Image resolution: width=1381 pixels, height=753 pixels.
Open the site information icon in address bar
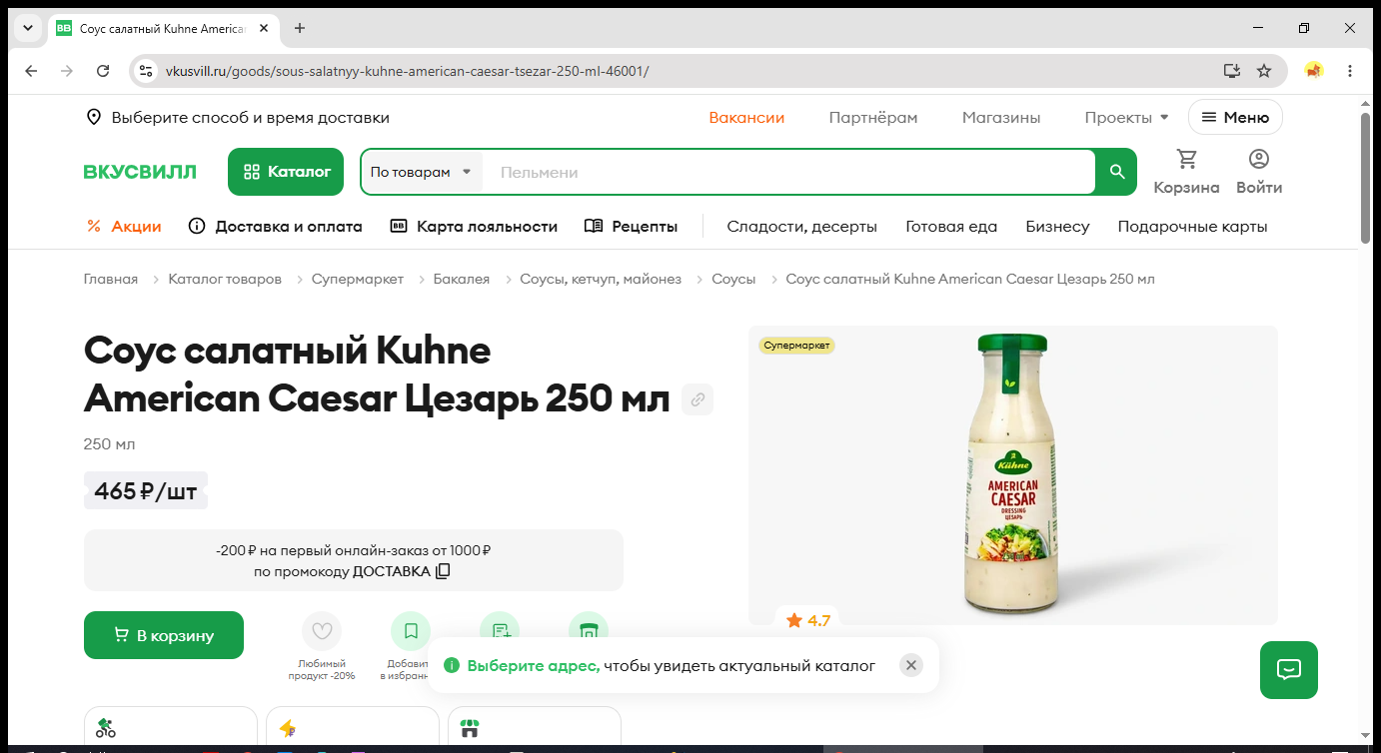146,71
